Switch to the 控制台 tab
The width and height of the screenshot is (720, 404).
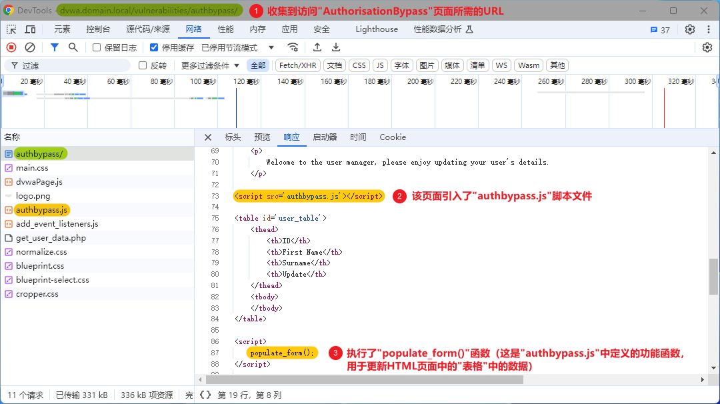click(x=98, y=29)
